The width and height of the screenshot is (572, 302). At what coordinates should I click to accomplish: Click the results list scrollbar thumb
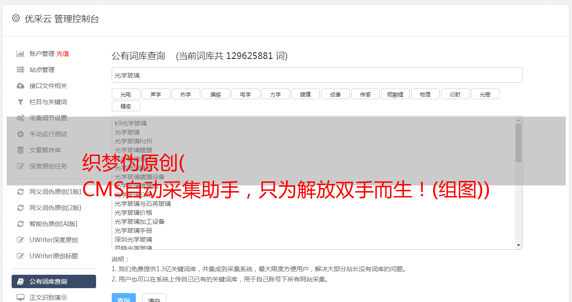pos(518,143)
